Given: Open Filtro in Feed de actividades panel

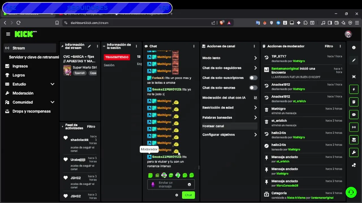Looking at the screenshot, I should pos(91,127).
